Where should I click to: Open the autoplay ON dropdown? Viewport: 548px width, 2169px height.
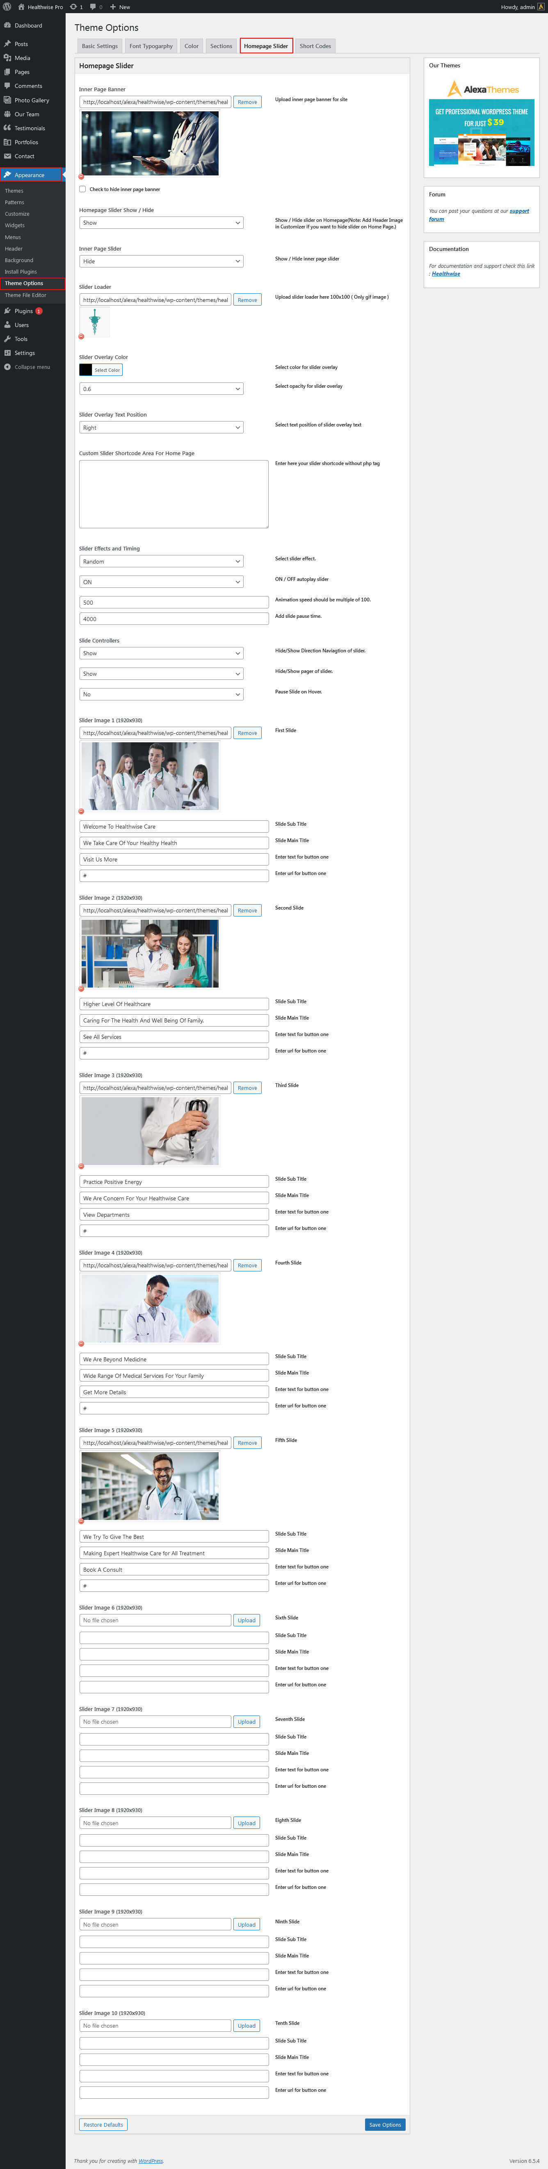coord(161,582)
